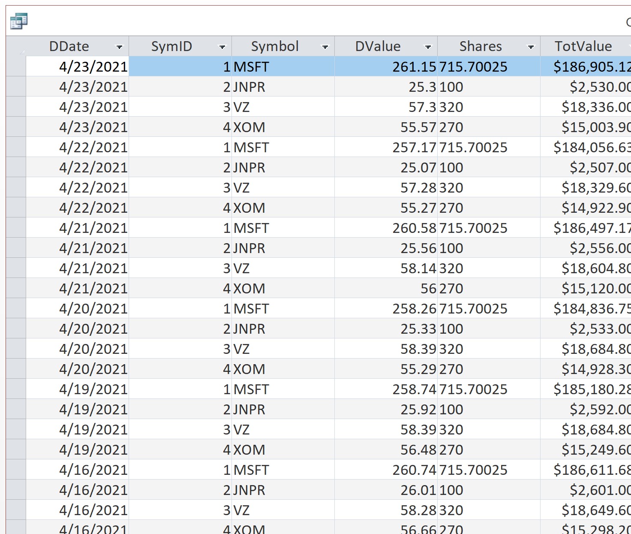
Task: Click TotValue cell $185,180.28
Action: (x=586, y=389)
